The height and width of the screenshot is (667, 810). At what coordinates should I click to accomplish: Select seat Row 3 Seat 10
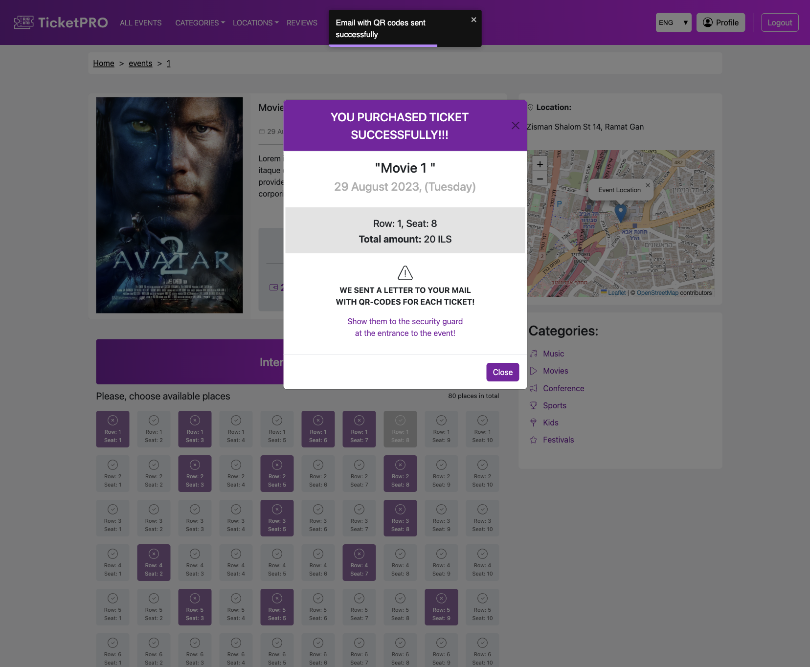[x=482, y=518]
